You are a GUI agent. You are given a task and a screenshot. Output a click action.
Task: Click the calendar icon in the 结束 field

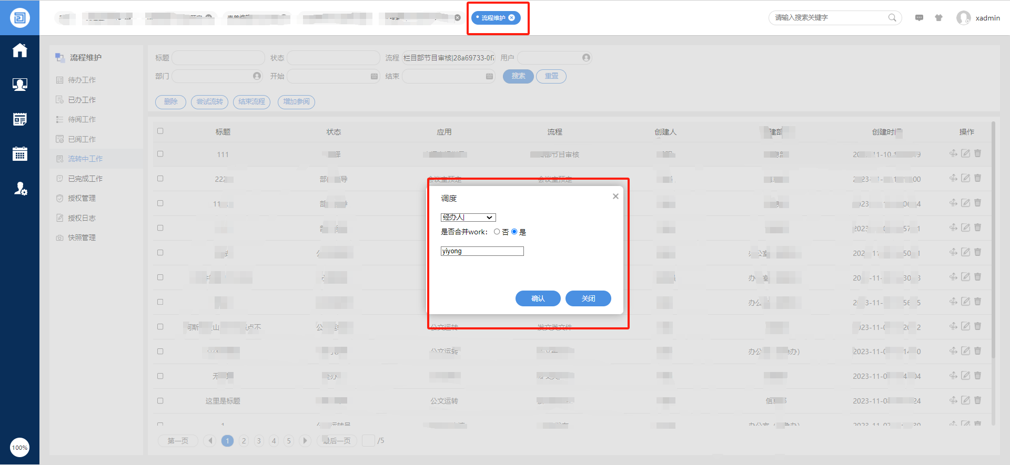click(x=489, y=76)
